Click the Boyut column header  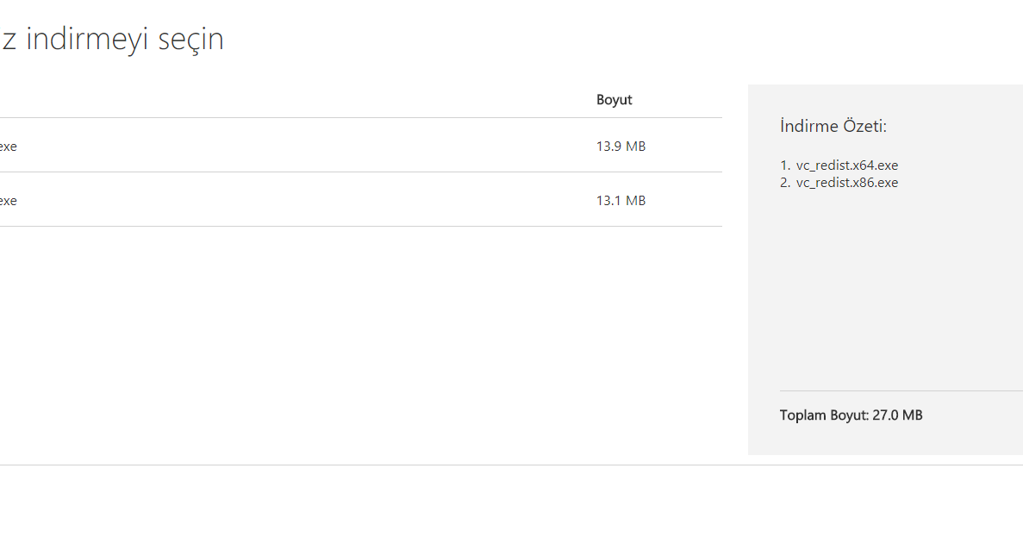pos(614,100)
